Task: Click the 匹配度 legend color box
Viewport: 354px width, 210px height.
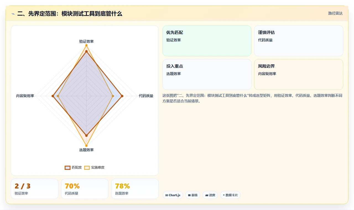Action: pos(67,168)
